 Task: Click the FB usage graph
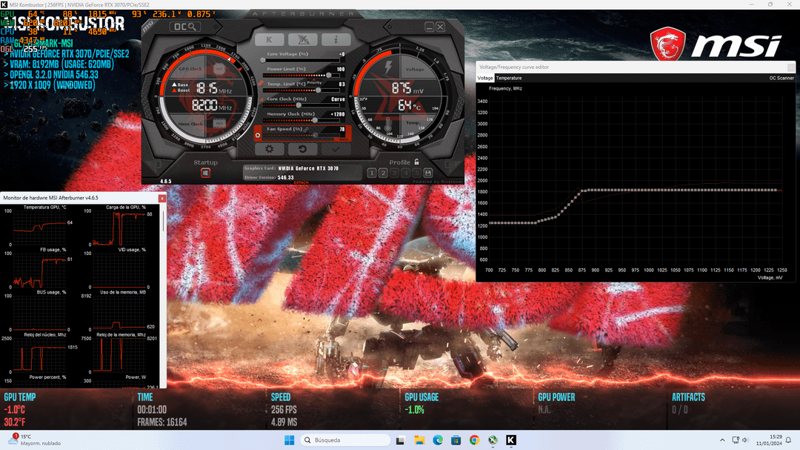[40, 270]
